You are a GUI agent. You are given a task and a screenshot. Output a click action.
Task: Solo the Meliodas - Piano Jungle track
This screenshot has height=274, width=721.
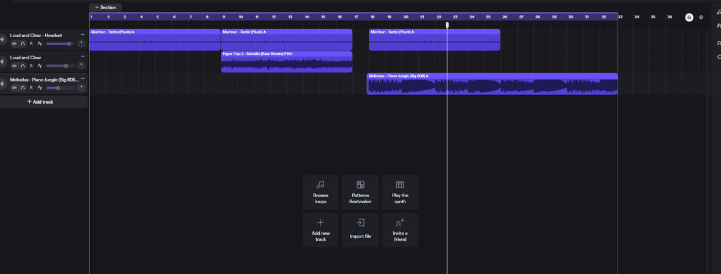tap(23, 88)
